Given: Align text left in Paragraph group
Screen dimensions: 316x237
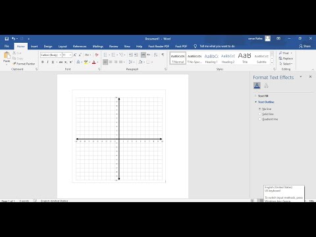Looking at the screenshot, I should 105,62.
